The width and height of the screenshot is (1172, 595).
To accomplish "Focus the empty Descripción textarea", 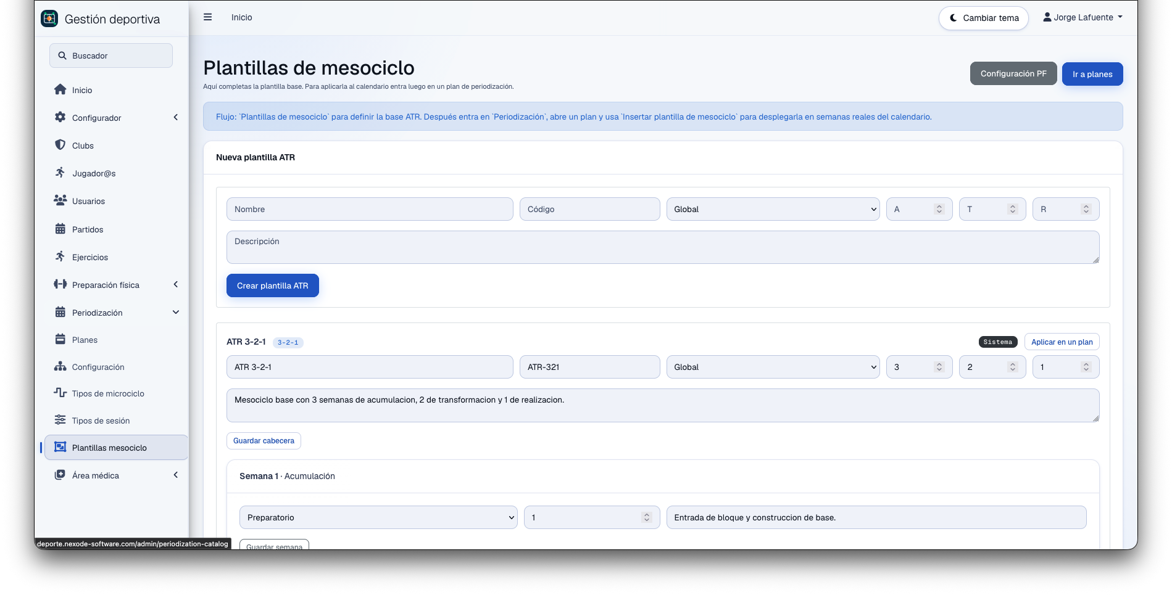I will (663, 247).
